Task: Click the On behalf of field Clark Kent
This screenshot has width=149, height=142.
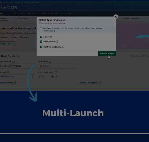Action: pos(57,66)
